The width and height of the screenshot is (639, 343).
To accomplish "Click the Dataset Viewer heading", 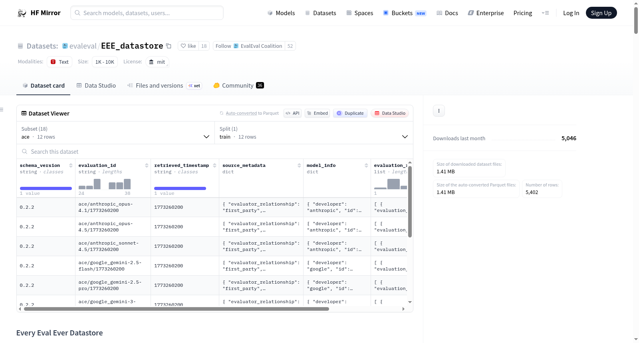I will pyautogui.click(x=49, y=114).
